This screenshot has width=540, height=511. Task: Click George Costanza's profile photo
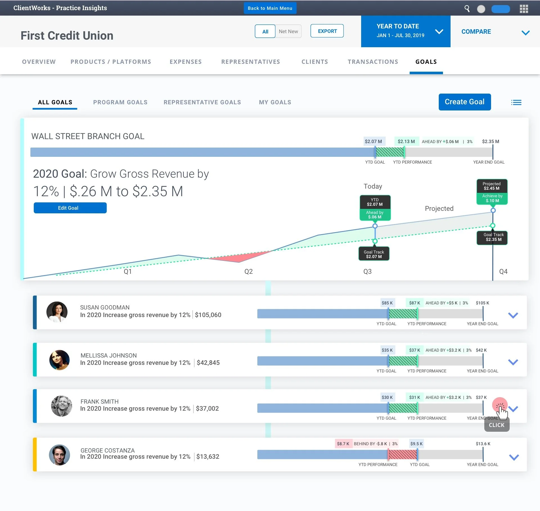coord(59,455)
